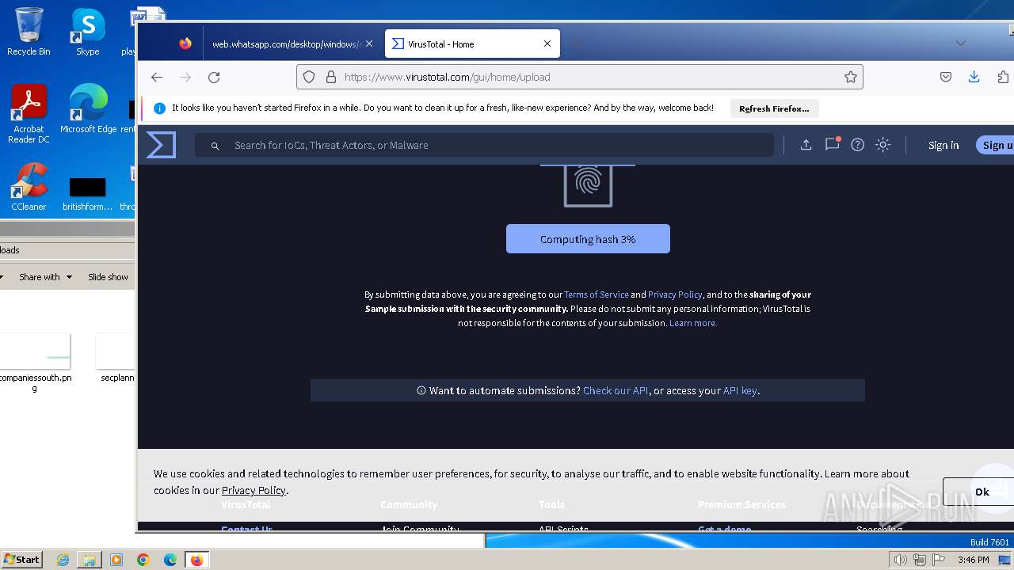Click the Computing hash progress button
1014x570 pixels.
point(588,239)
